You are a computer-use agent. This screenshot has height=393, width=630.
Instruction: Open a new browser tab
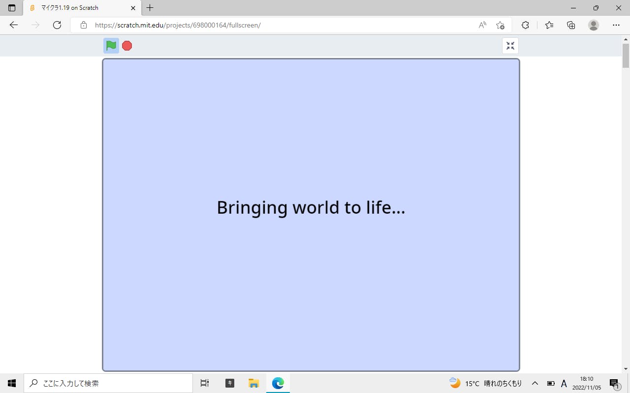click(x=150, y=8)
